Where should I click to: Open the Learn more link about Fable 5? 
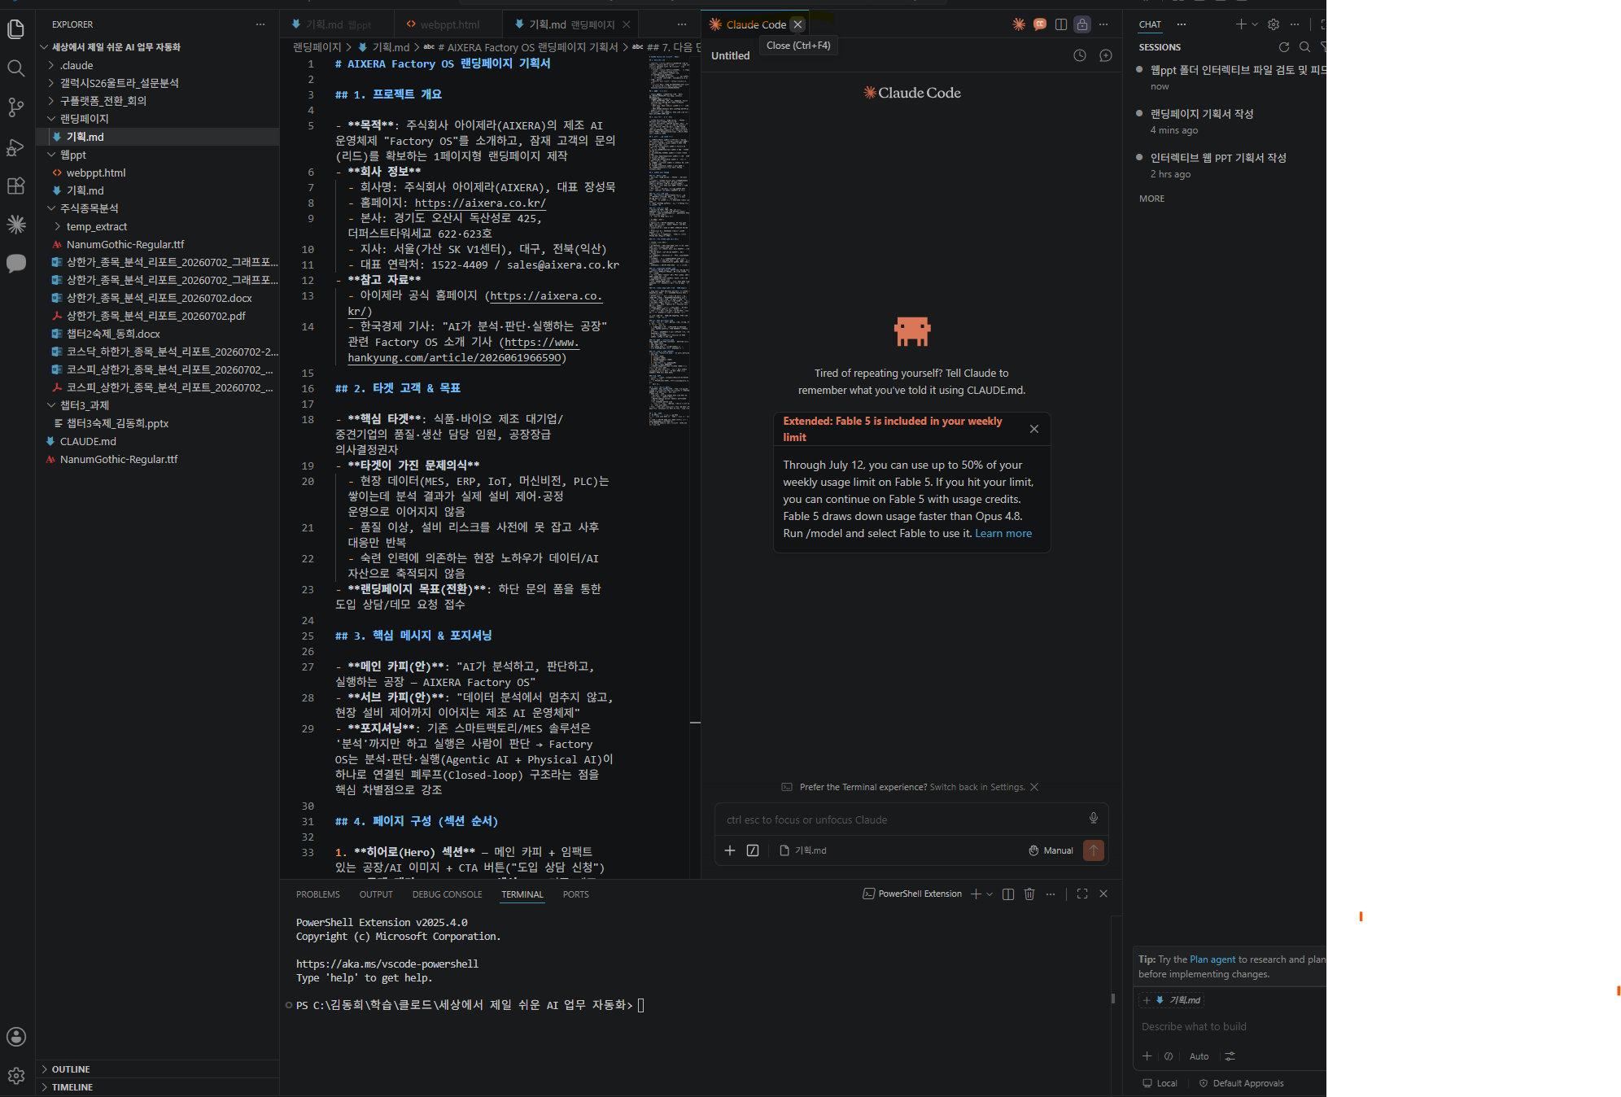pyautogui.click(x=1003, y=533)
